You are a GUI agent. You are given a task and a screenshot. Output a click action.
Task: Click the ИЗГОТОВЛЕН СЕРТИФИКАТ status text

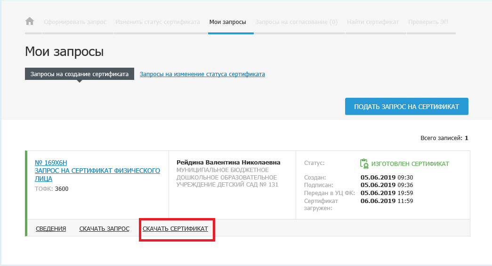click(410, 164)
